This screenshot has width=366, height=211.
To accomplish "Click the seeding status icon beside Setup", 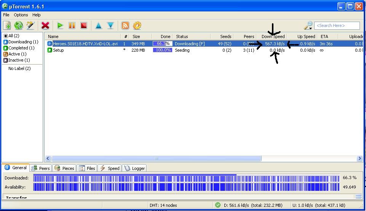I will [x=50, y=50].
